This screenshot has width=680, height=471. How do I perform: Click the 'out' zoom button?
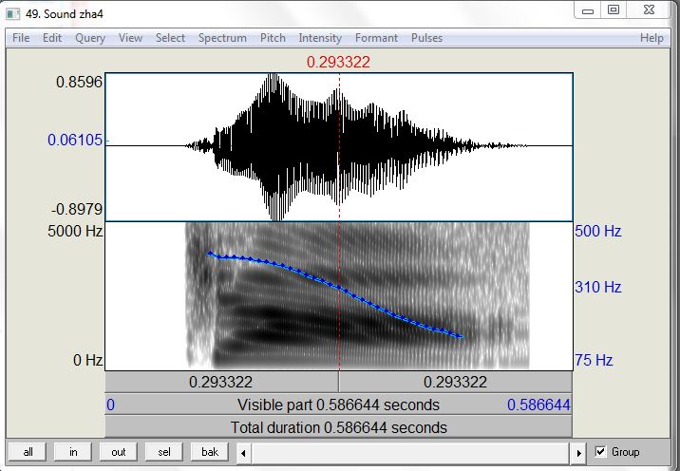coord(119,452)
